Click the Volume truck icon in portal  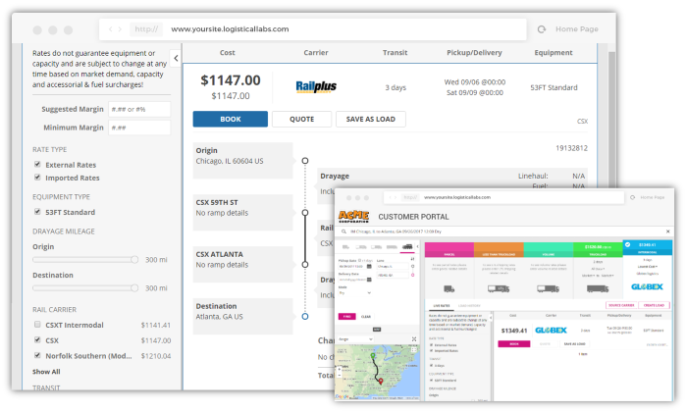coord(548,288)
